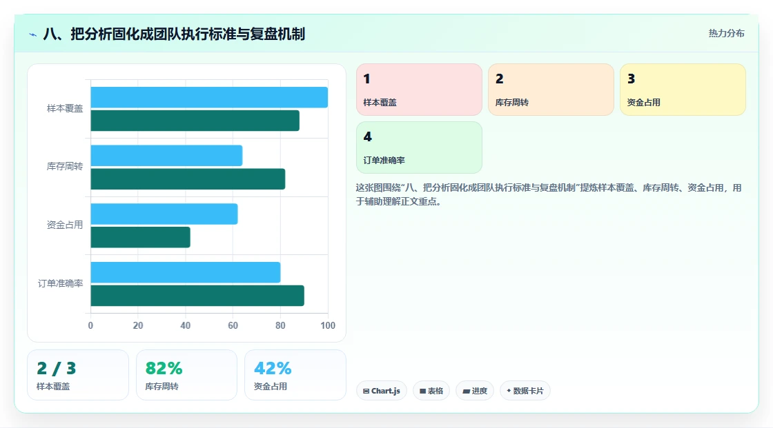This screenshot has height=428, width=773.
Task: Click the x-axis tick label 100
Action: click(x=328, y=325)
